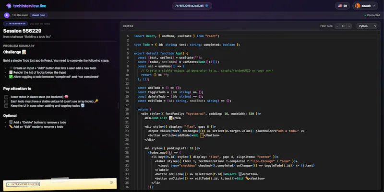Click the purple participant avatar in the room bar
The height and width of the screenshot is (192, 384).
[x=7, y=15]
